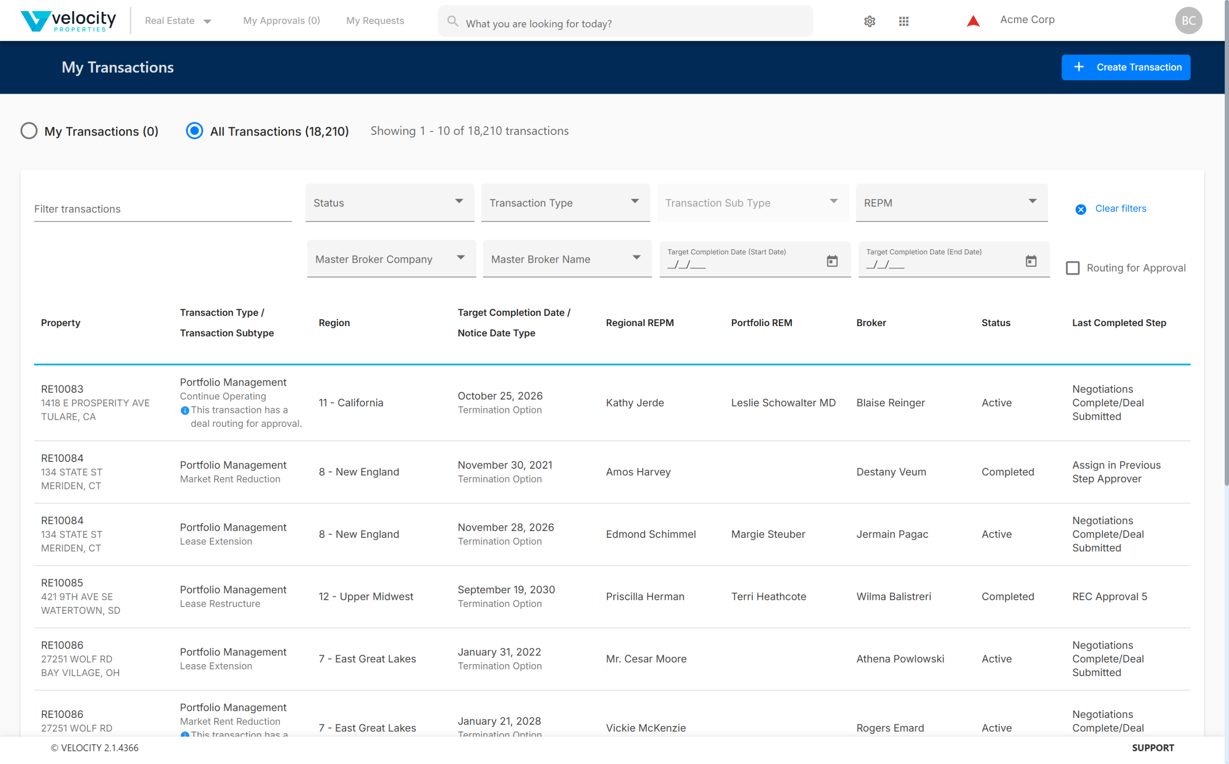Click the info icon on RE10083 transaction

point(185,410)
